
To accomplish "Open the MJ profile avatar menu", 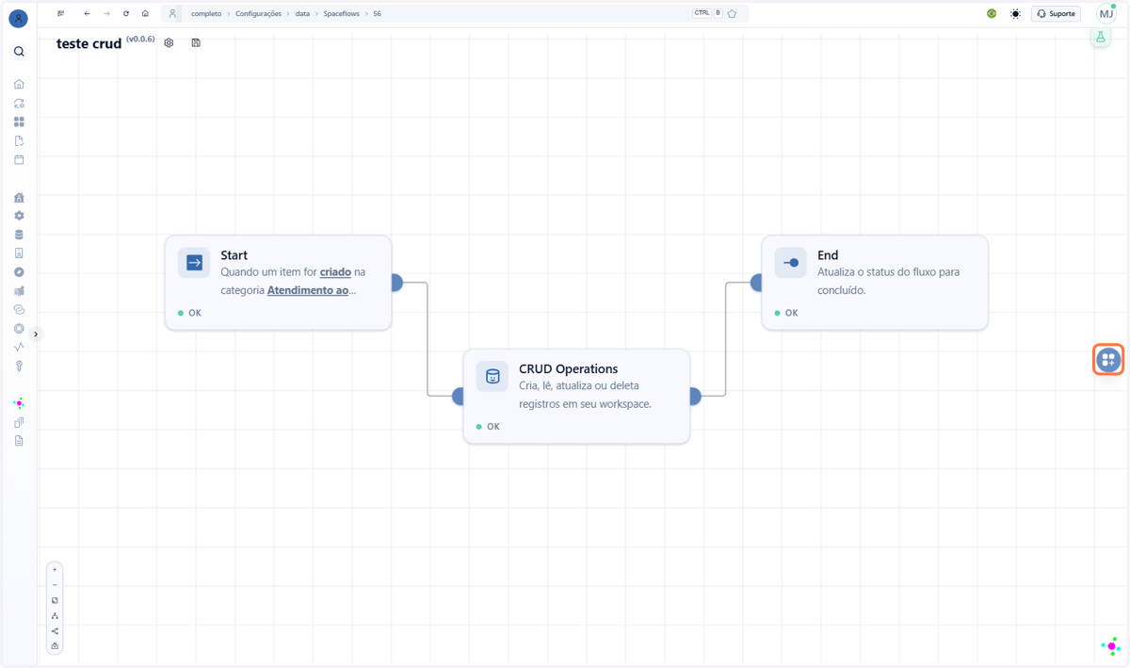I will click(x=1106, y=13).
